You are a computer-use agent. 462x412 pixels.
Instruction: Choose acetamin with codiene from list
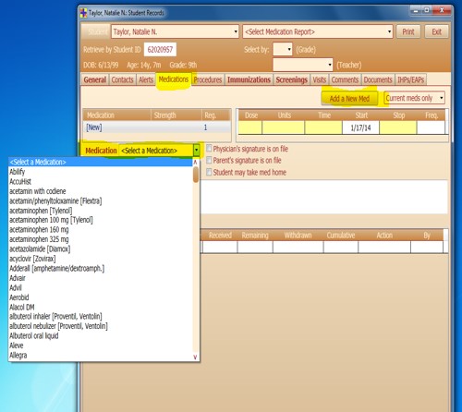[x=101, y=191]
